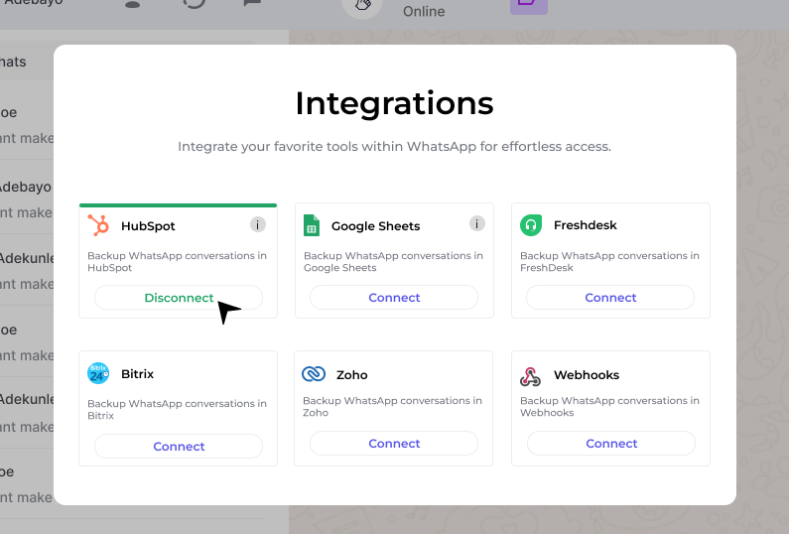Image resolution: width=789 pixels, height=534 pixels.
Task: Click the Online status in background header
Action: tap(424, 11)
